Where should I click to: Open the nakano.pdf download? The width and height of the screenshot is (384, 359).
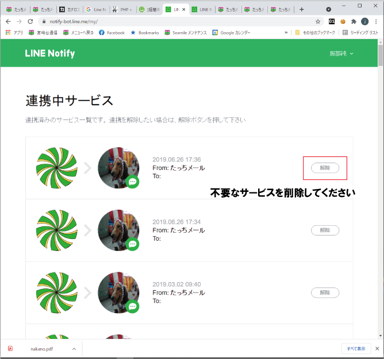tap(41, 349)
